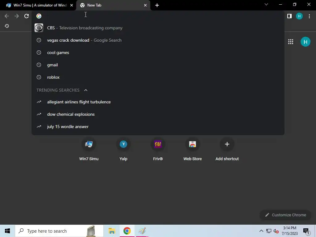Open the Windows Start menu
Screen dimensions: 316x237
point(7,231)
